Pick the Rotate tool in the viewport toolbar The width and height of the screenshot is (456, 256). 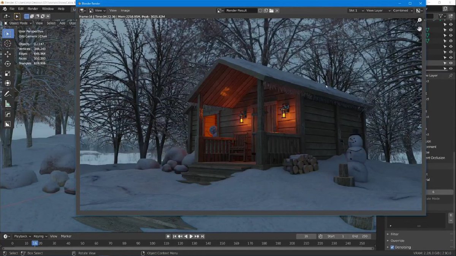8,64
